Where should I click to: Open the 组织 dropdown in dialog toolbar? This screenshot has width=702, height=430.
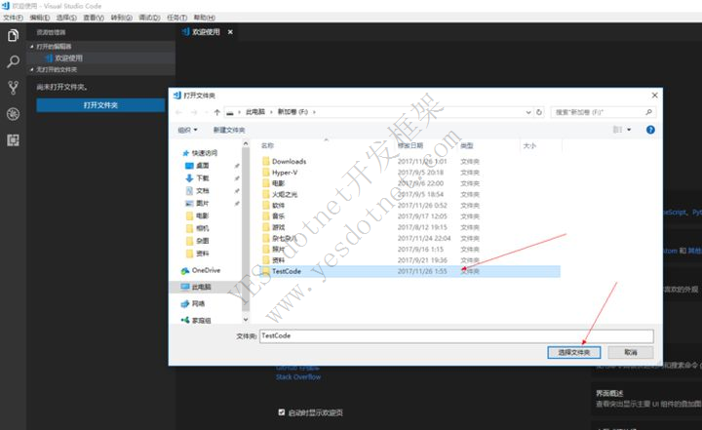187,130
